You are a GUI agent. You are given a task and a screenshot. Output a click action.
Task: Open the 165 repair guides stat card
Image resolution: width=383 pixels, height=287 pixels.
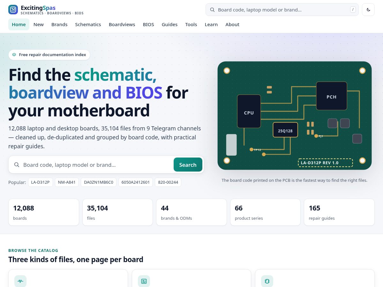339,212
